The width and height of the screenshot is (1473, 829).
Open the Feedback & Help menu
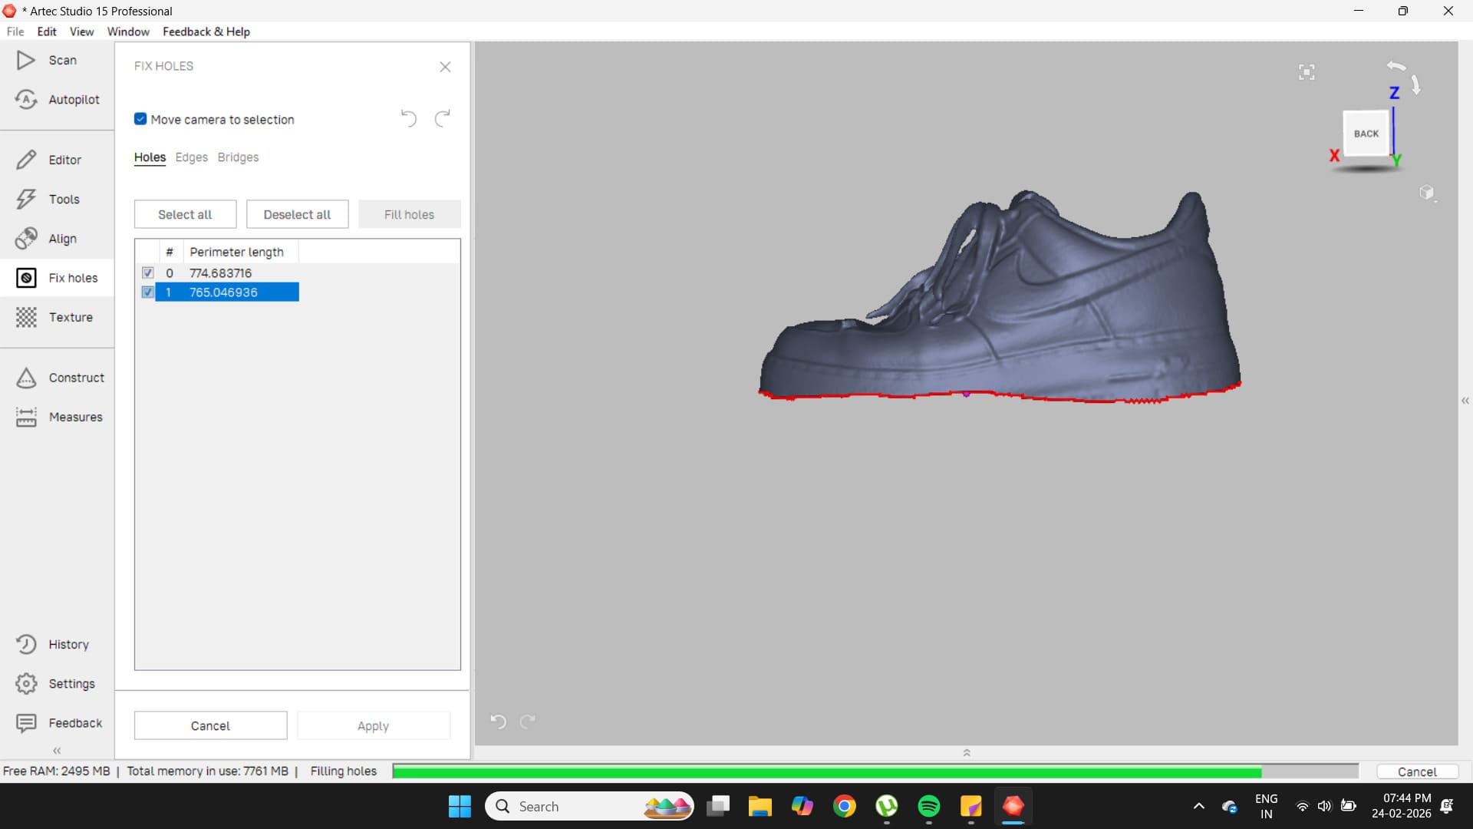(x=206, y=31)
